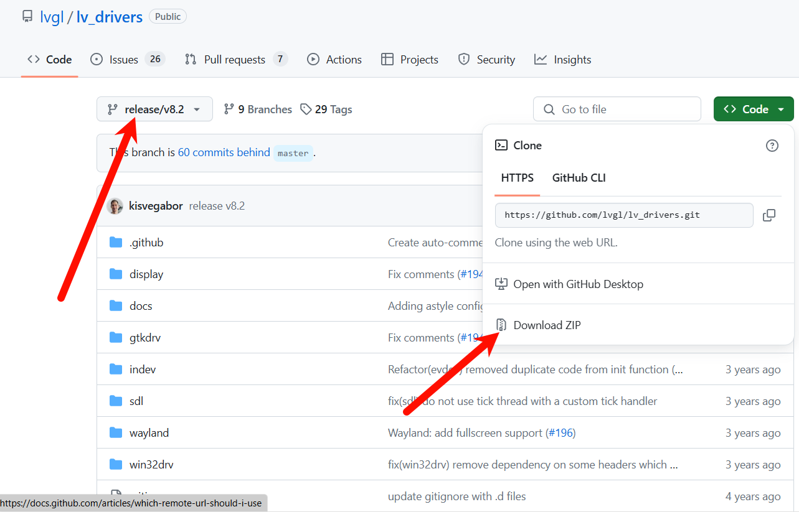The width and height of the screenshot is (799, 512).
Task: Click the sdl row's 3 years ago timestamp
Action: click(x=753, y=401)
